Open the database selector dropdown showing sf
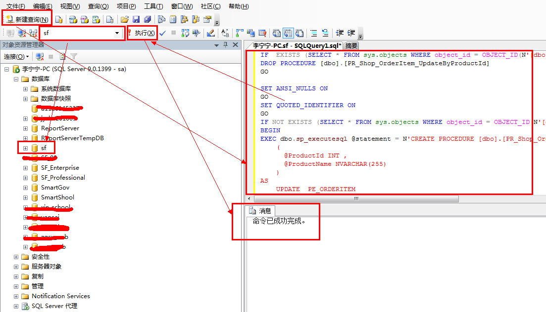The height and width of the screenshot is (312, 546). click(x=117, y=33)
